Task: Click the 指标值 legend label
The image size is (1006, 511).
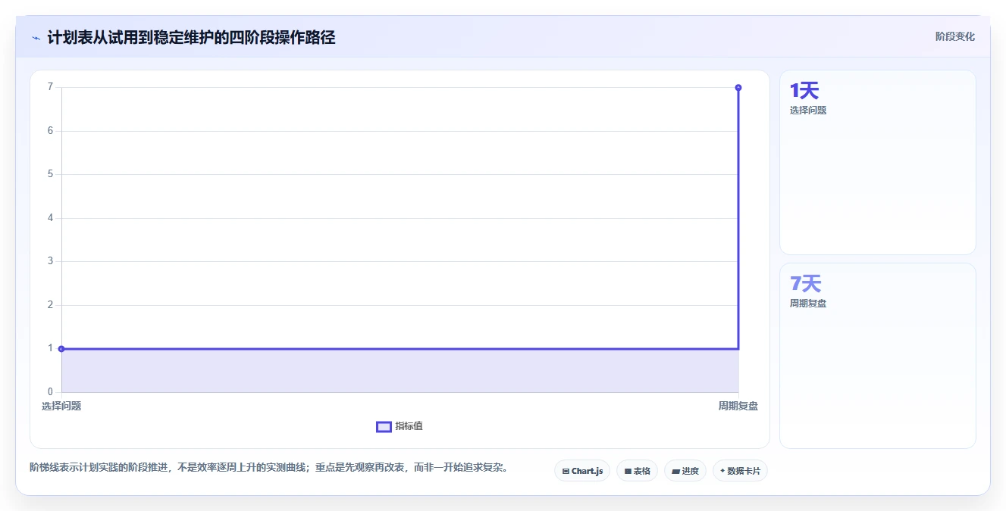Action: pos(409,426)
